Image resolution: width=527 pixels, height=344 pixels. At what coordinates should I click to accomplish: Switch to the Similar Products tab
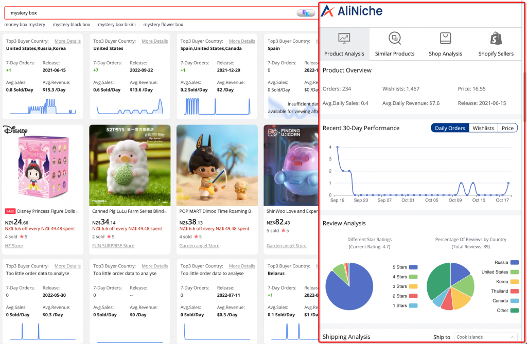(395, 44)
